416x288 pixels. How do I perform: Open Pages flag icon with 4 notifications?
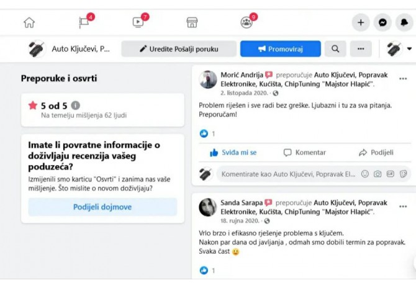(84, 22)
